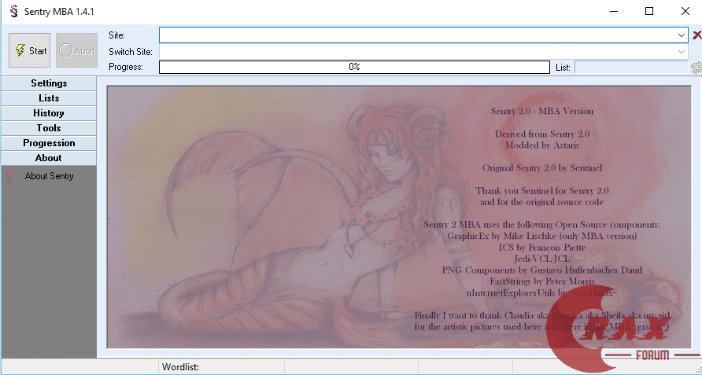
Task: Open the History section
Action: point(49,113)
